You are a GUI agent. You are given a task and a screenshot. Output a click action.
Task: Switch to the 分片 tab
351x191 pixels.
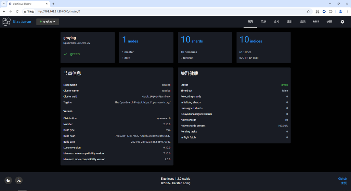[x=277, y=22]
